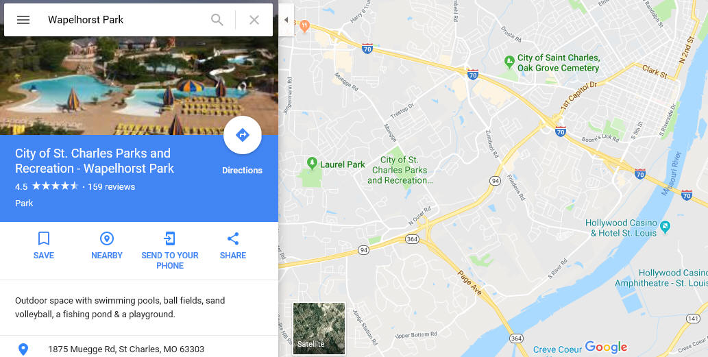The image size is (708, 357).
Task: Switch to Satellite view thumbnail
Action: (319, 329)
